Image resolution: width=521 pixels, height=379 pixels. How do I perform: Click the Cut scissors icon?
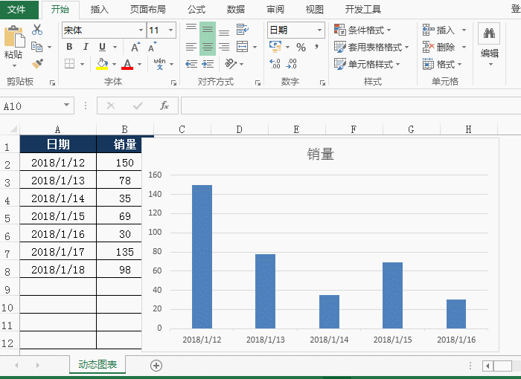tap(37, 30)
